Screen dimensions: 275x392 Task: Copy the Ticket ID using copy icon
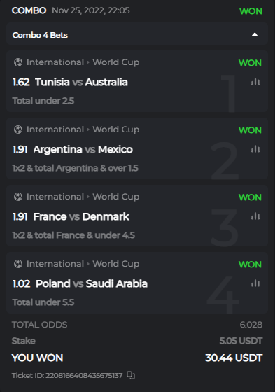pos(131,375)
